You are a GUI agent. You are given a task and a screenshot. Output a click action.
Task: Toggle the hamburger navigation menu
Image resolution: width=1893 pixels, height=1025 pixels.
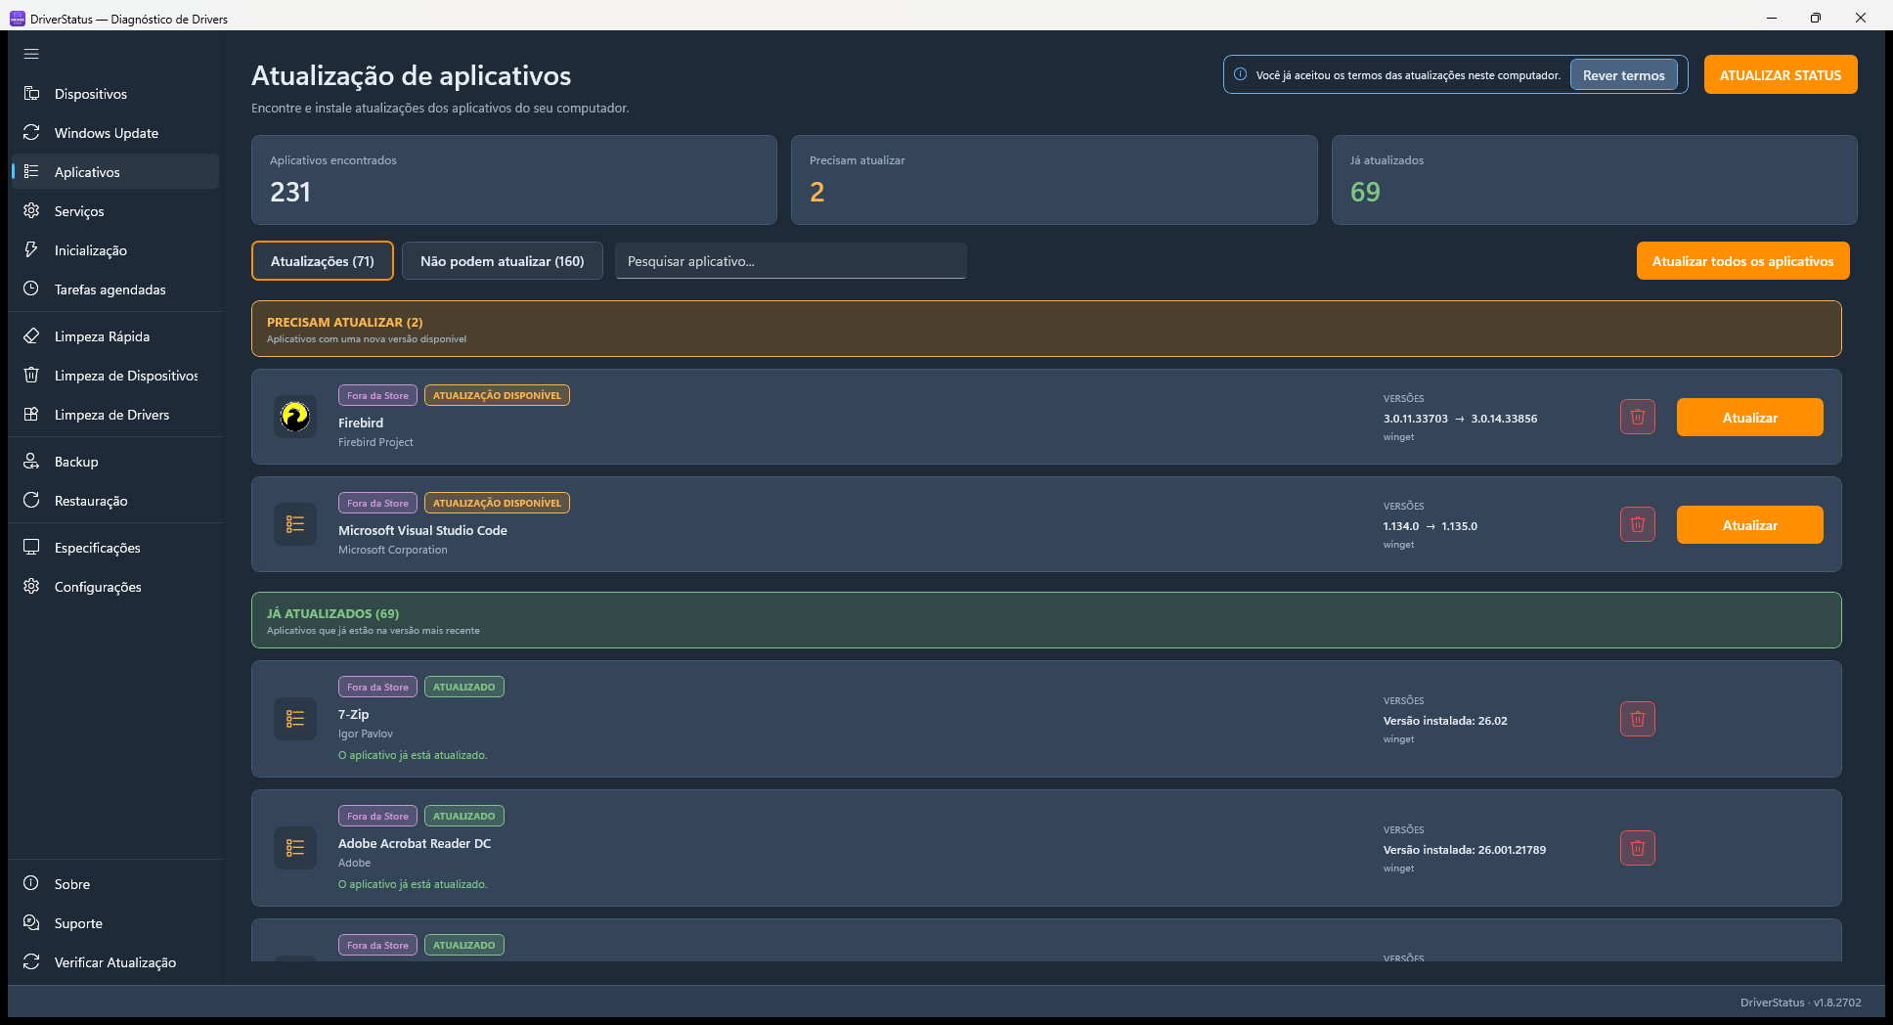[x=31, y=55]
